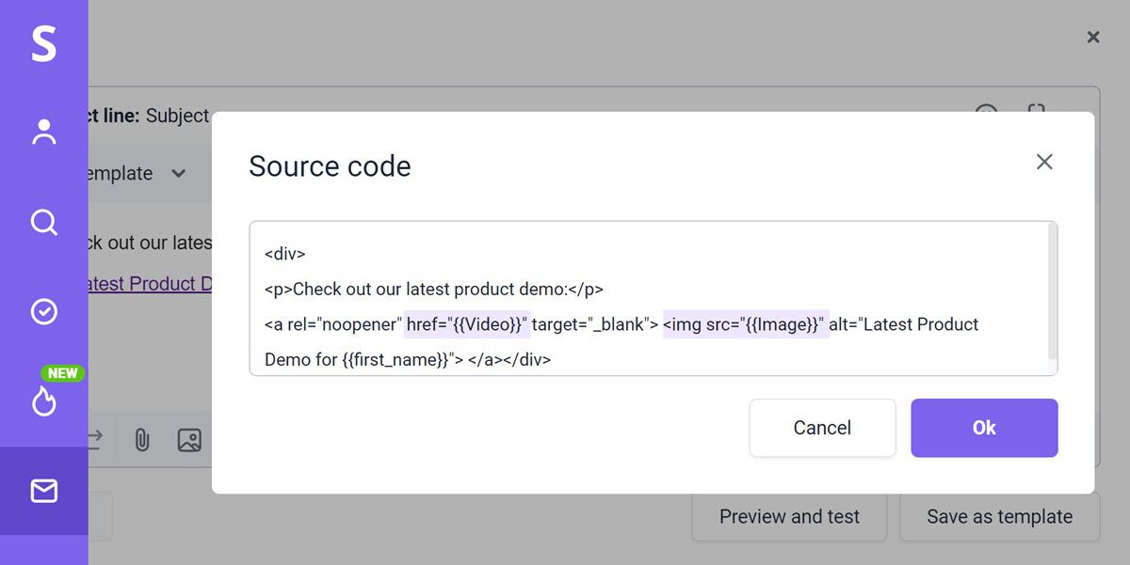Click the Snov.io S logo

43,44
